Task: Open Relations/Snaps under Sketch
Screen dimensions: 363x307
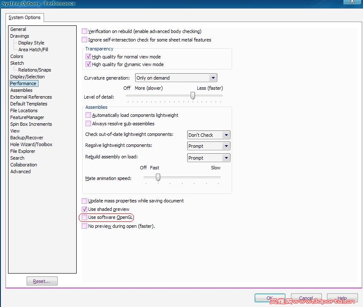Action: [35, 70]
